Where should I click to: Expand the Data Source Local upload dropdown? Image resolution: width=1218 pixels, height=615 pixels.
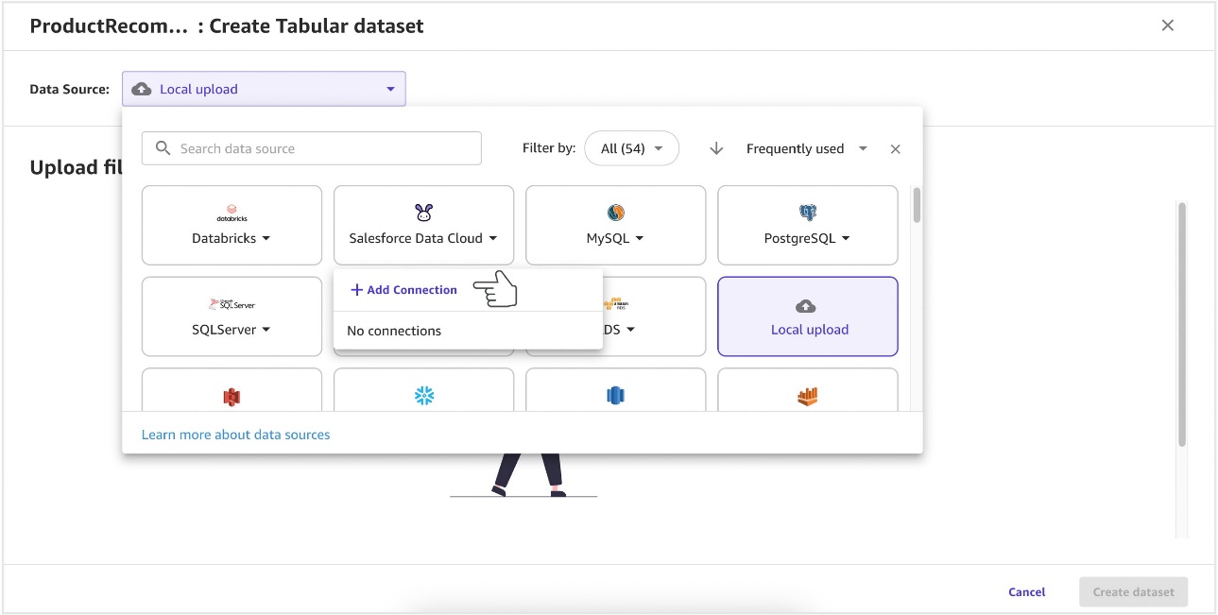[x=264, y=89]
